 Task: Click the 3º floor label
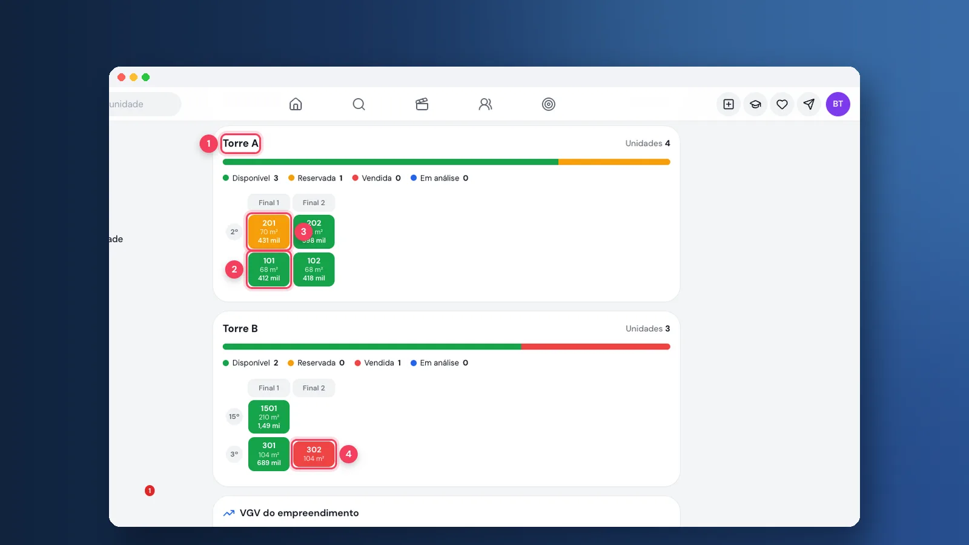point(234,454)
